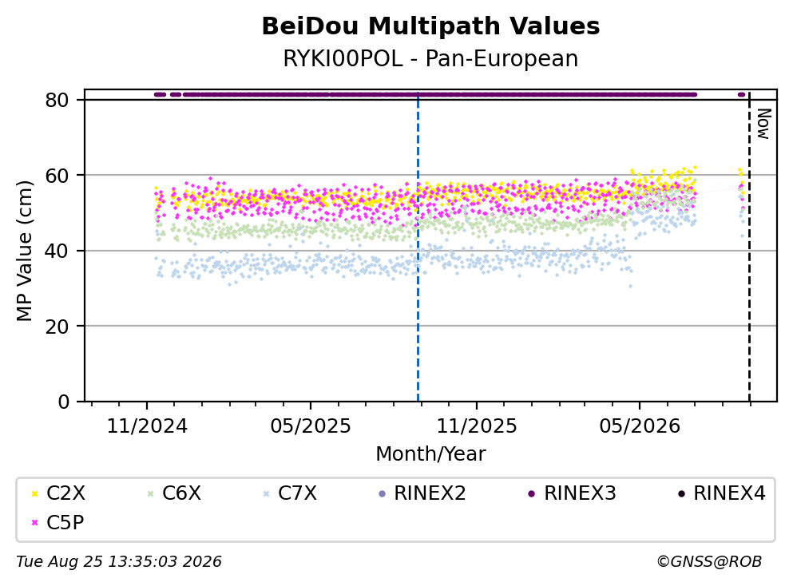This screenshot has width=793, height=586.
Task: Click the blue dashed vertical line
Action: (x=418, y=247)
